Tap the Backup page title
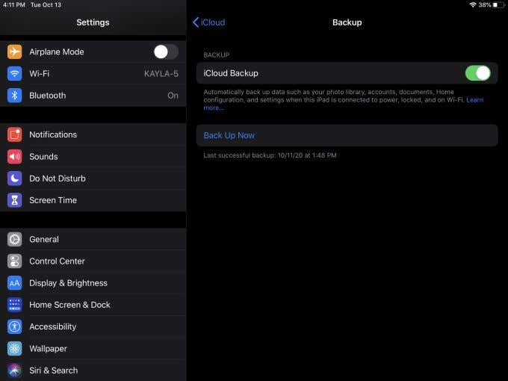 pyautogui.click(x=347, y=22)
